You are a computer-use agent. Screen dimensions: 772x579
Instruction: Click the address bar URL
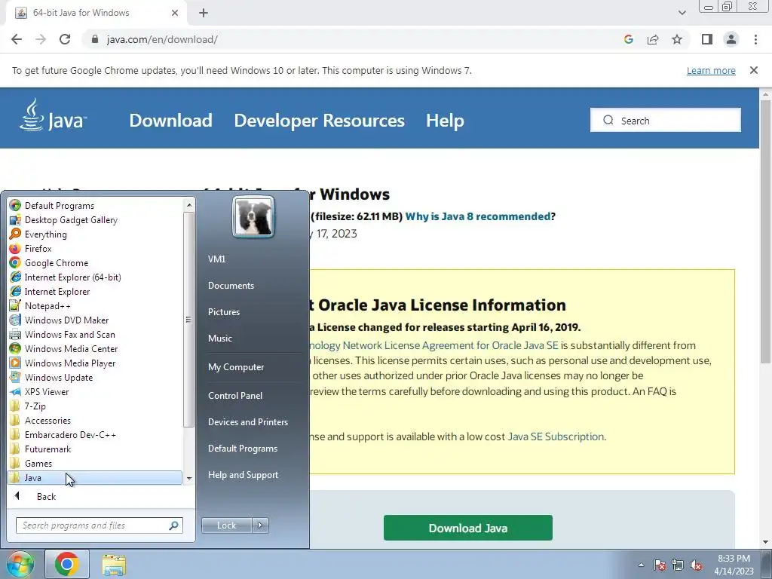click(162, 39)
